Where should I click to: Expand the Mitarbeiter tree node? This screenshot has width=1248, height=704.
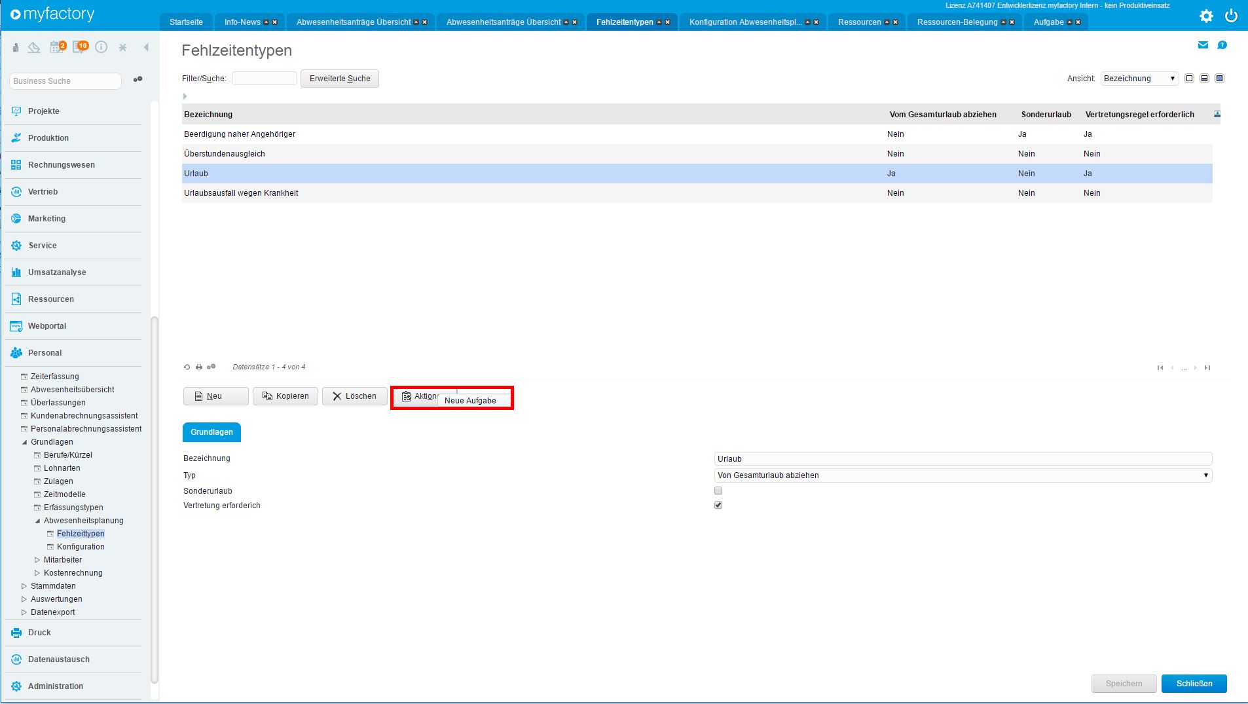(37, 560)
